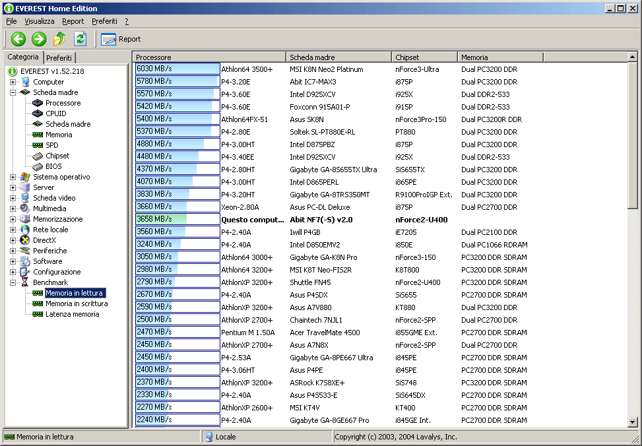Select the Athlon64FX-51 Asus SK8N row
Screen dimensions: 642x446
pos(380,119)
